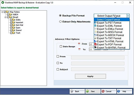Click the INBOX folder icon
This screenshot has width=134, height=95.
tap(11, 14)
